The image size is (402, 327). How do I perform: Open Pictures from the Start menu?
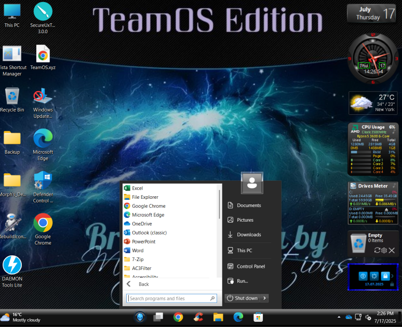click(249, 220)
